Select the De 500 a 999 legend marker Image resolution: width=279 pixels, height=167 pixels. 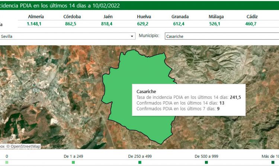point(206,163)
